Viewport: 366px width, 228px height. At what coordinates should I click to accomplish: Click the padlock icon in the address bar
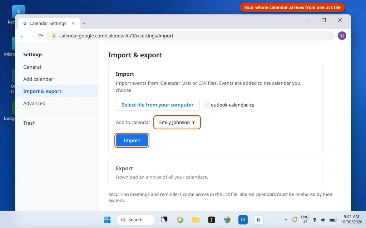pyautogui.click(x=54, y=36)
